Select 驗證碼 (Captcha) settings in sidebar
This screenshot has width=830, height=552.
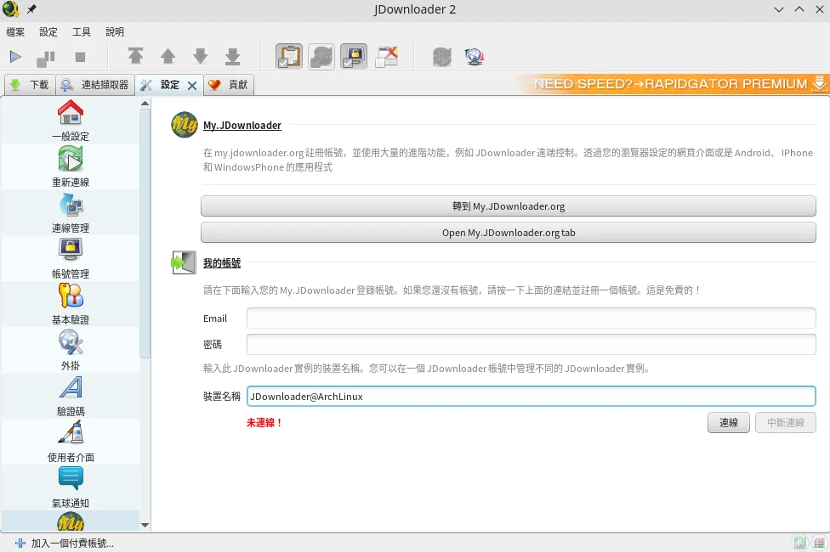71,396
